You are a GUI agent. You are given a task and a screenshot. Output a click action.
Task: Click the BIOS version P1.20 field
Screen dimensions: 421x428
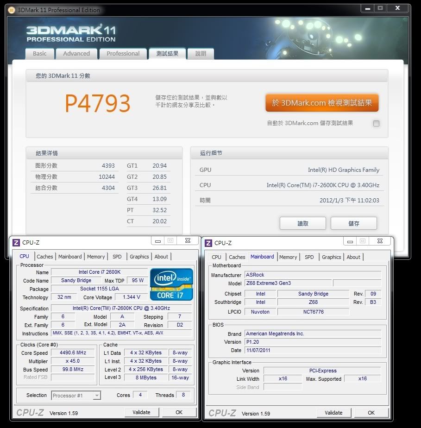(x=313, y=342)
